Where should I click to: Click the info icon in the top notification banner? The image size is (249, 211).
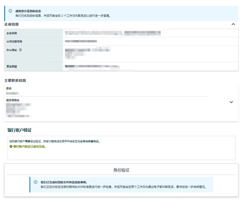click(10, 11)
